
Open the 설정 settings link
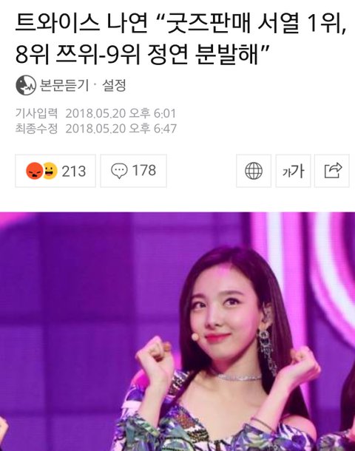[x=114, y=86]
